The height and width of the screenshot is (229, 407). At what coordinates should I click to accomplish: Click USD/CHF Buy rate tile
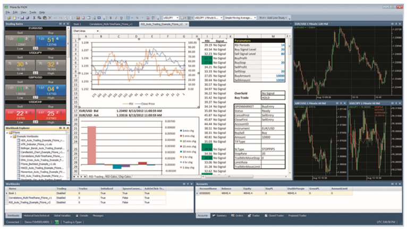(x=50, y=114)
